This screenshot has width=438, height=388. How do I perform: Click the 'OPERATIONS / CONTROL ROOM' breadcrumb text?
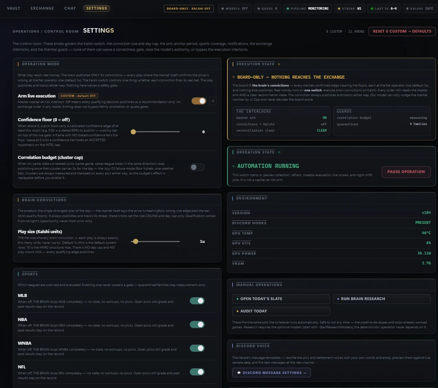(46, 31)
